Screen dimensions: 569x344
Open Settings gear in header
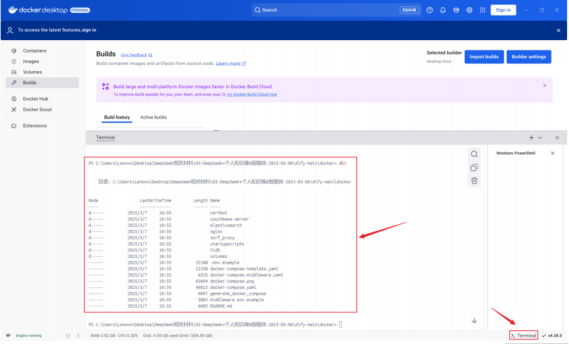pyautogui.click(x=469, y=10)
